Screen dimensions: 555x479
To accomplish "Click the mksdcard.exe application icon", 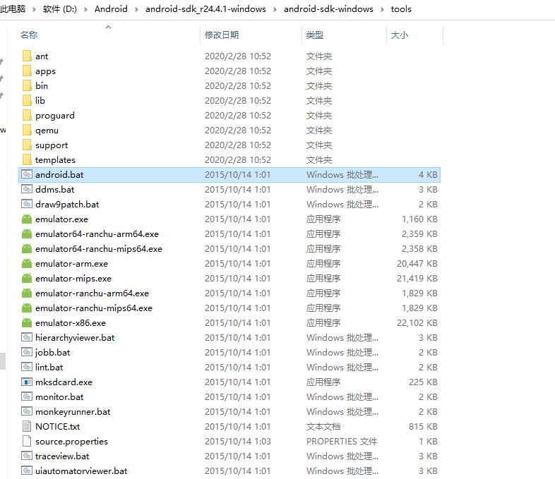I will pyautogui.click(x=27, y=382).
